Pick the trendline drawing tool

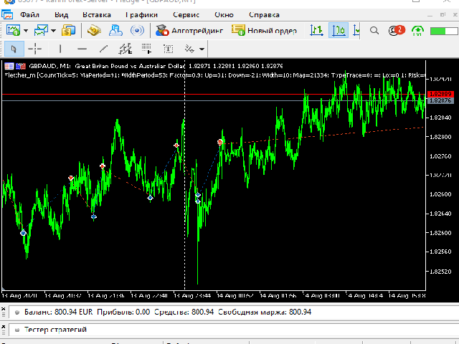click(103, 49)
